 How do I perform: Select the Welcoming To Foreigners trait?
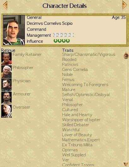click(85, 84)
